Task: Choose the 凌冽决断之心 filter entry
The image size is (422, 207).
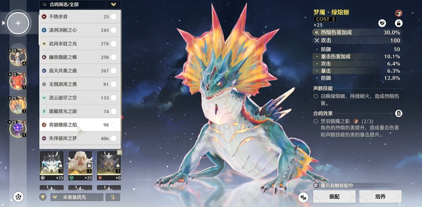Action: tap(80, 30)
